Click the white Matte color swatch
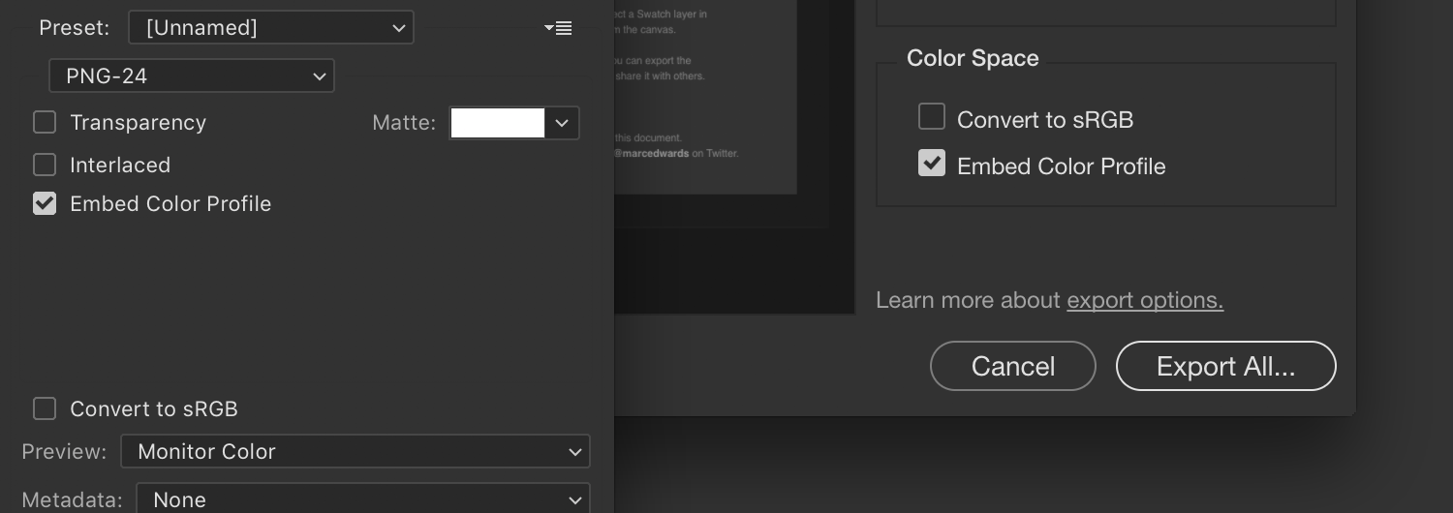1453x513 pixels. 498,123
